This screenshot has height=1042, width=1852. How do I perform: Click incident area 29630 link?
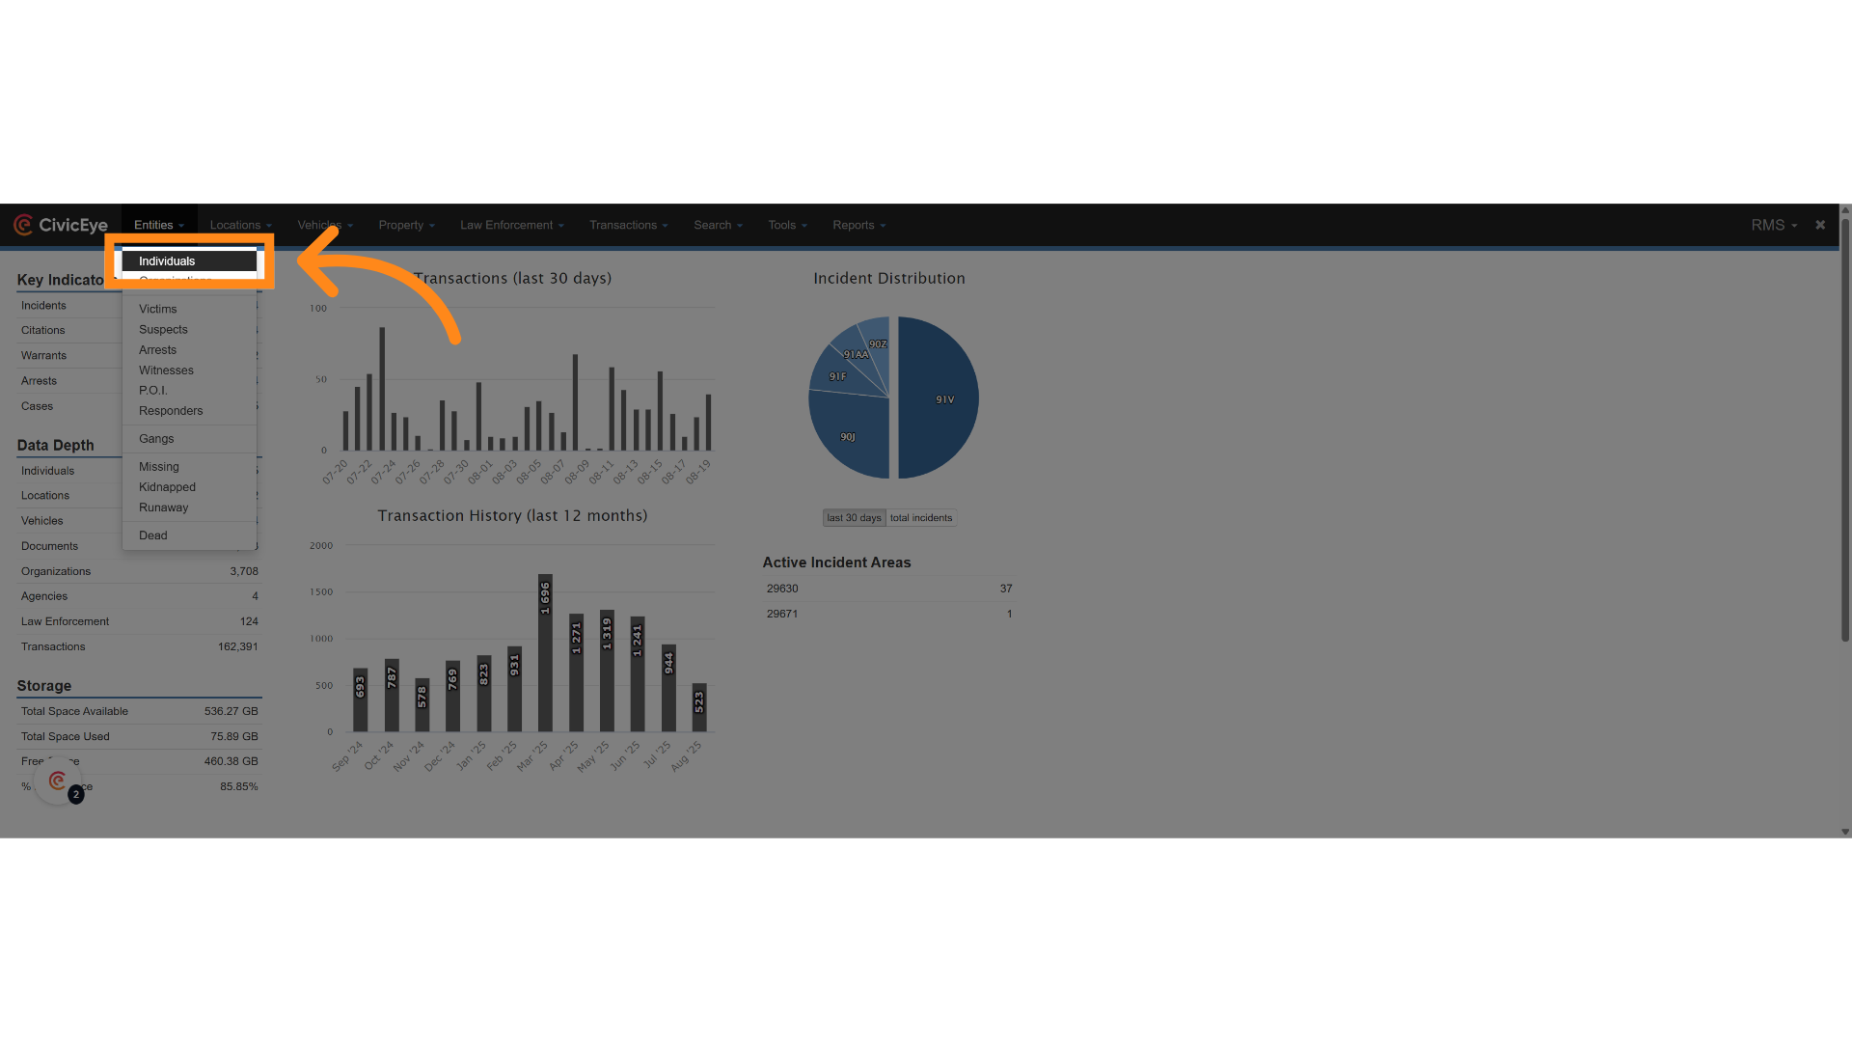pyautogui.click(x=782, y=589)
